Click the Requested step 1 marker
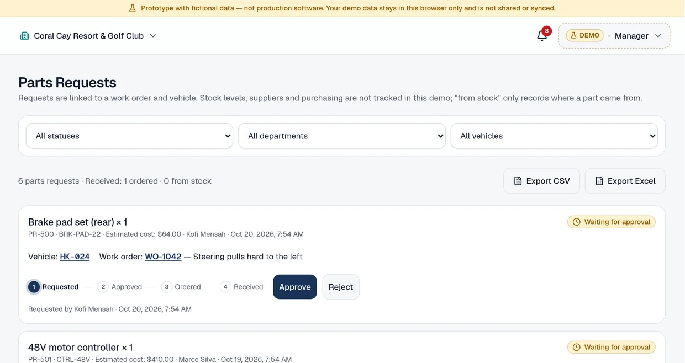 [x=34, y=287]
